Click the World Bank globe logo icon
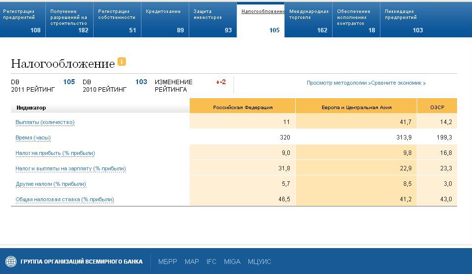Image resolution: width=472 pixels, height=274 pixels. 11,262
